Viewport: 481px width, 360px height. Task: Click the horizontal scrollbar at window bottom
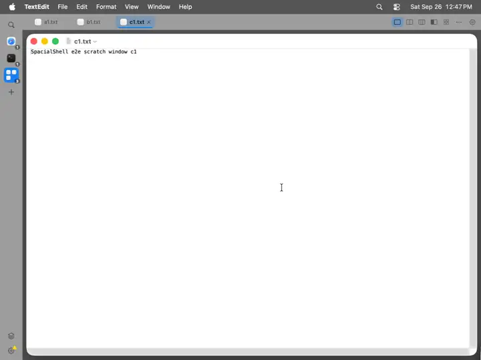pyautogui.click(x=248, y=351)
